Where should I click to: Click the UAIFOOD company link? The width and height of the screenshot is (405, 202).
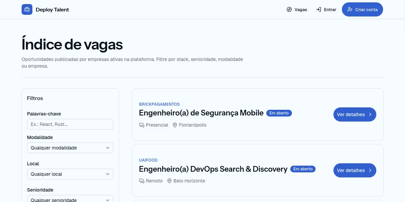coord(148,160)
